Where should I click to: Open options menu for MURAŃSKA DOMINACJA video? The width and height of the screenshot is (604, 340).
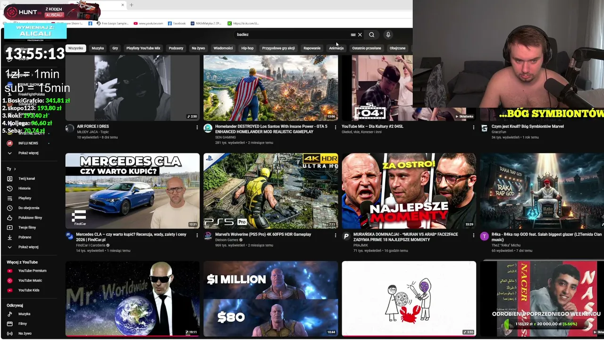point(473,236)
